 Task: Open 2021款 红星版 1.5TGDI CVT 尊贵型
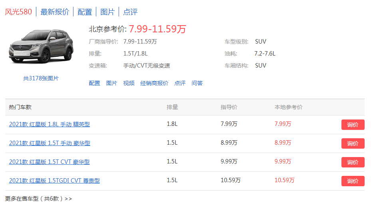(54, 181)
